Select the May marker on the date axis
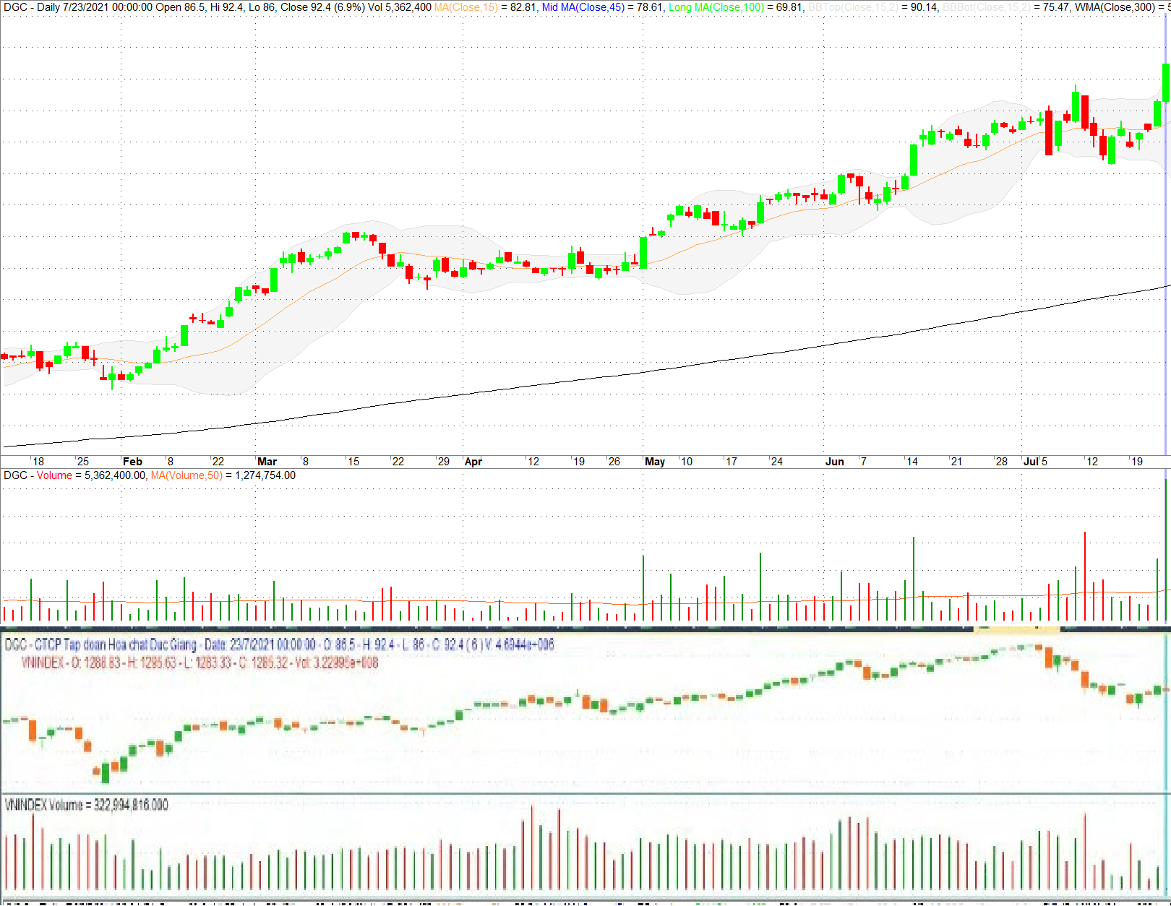 pos(655,462)
